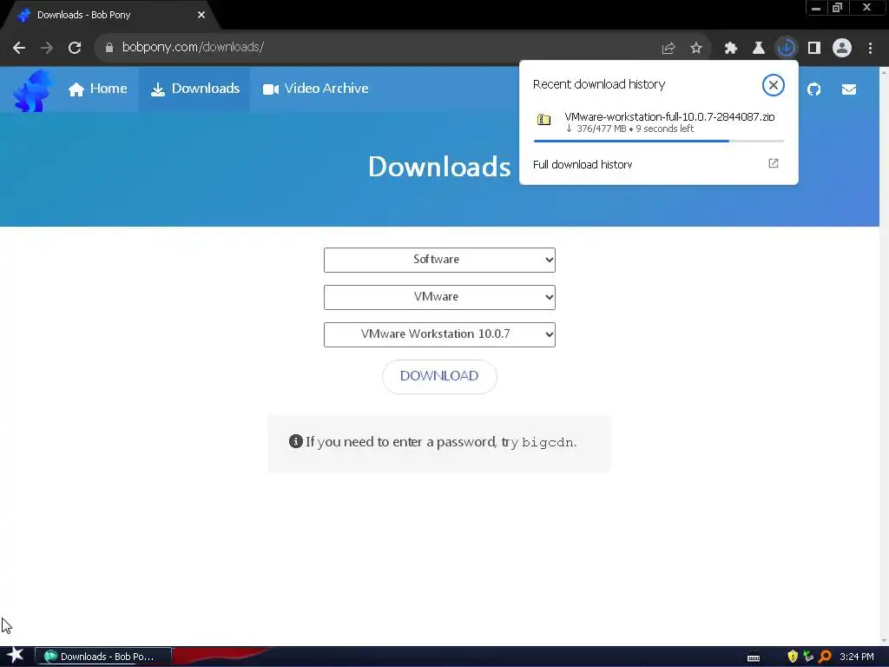Click the yellow shield tray icon
This screenshot has width=889, height=667.
(x=793, y=657)
